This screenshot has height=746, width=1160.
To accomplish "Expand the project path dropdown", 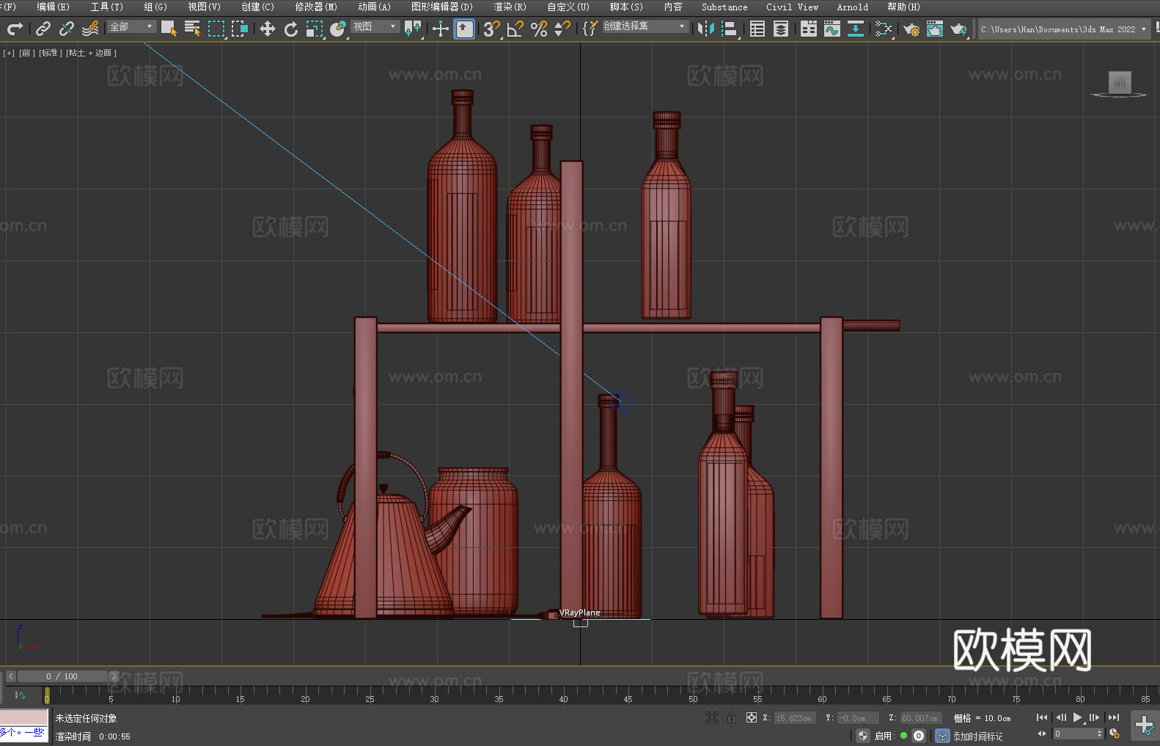I will (x=1143, y=29).
